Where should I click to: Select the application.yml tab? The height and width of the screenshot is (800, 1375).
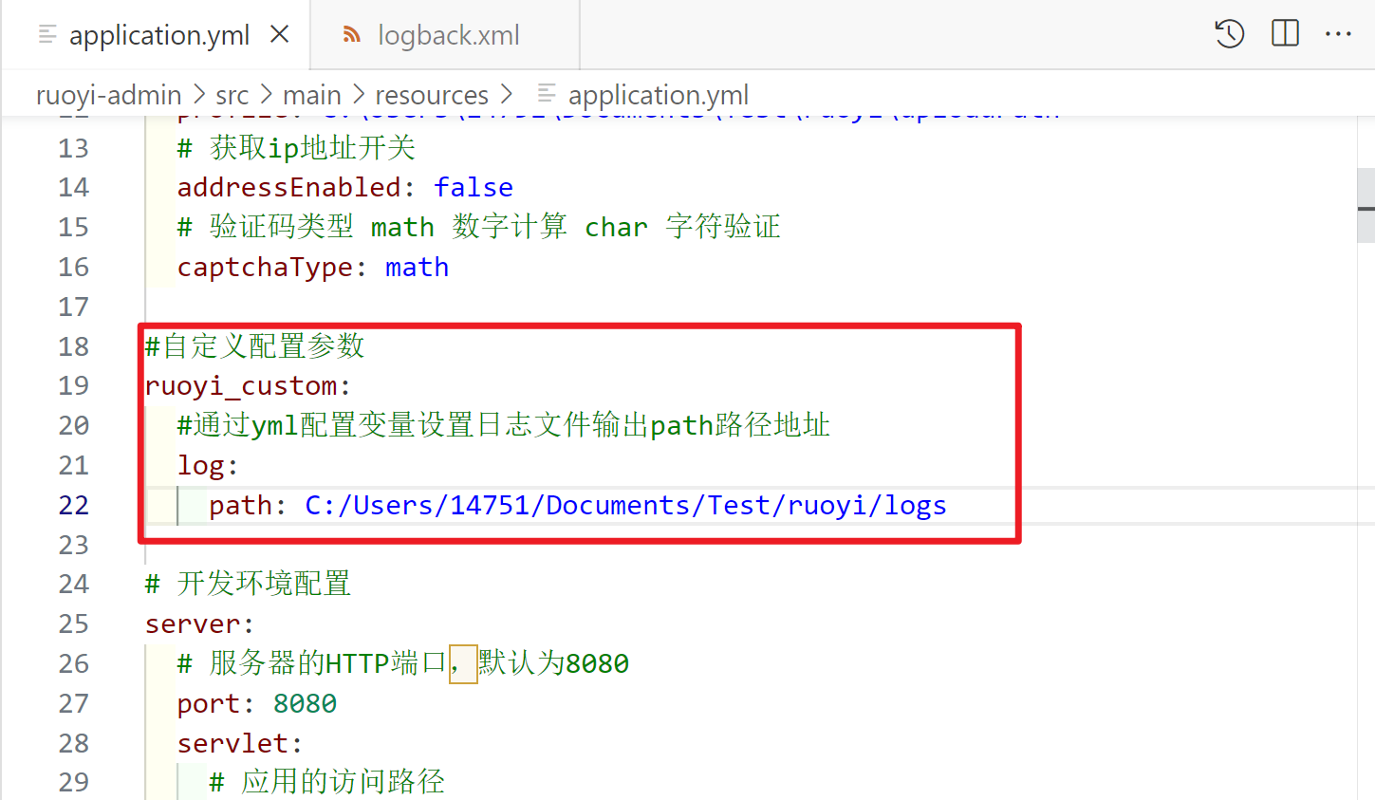click(158, 36)
